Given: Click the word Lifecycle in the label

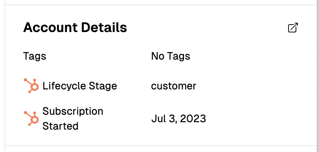Looking at the screenshot, I should (64, 86).
